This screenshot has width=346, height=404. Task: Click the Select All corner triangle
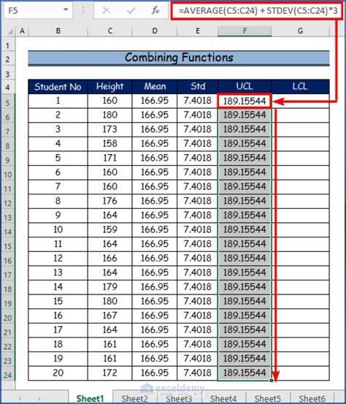[x=10, y=31]
